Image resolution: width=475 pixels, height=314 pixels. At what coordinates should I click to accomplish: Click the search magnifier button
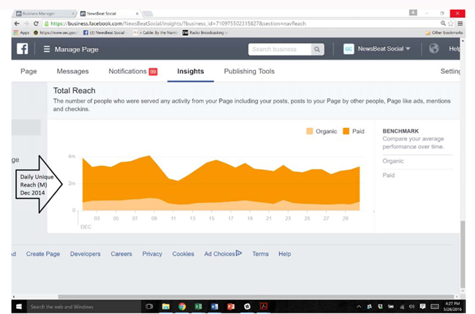[317, 49]
